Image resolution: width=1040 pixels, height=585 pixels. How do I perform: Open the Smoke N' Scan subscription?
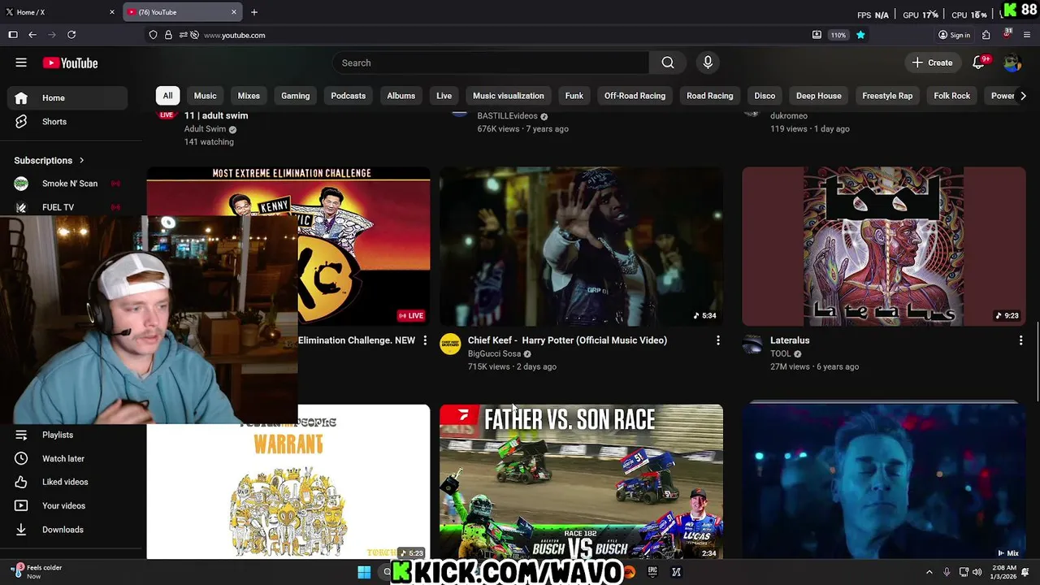[68, 184]
